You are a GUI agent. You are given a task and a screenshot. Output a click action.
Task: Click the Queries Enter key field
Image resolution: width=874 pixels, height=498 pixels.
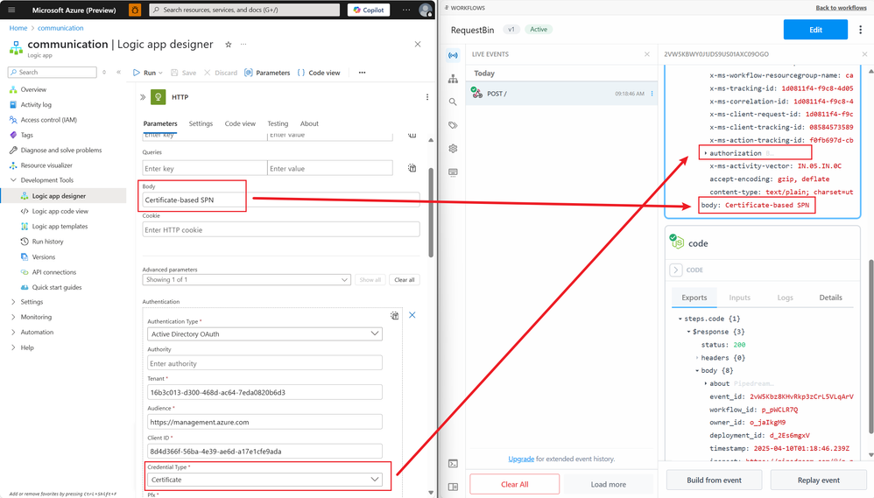[205, 168]
